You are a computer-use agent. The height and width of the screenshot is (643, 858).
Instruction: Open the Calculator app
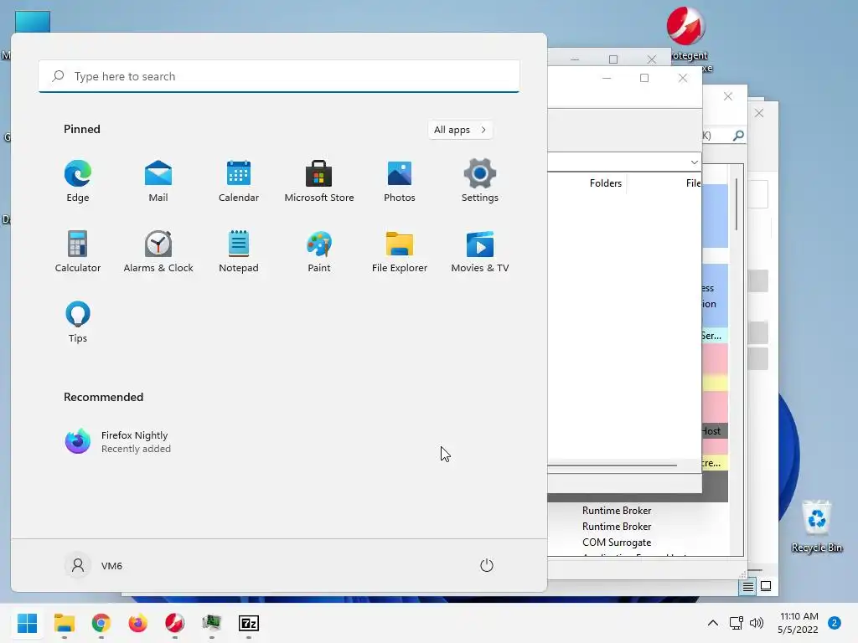(x=78, y=251)
